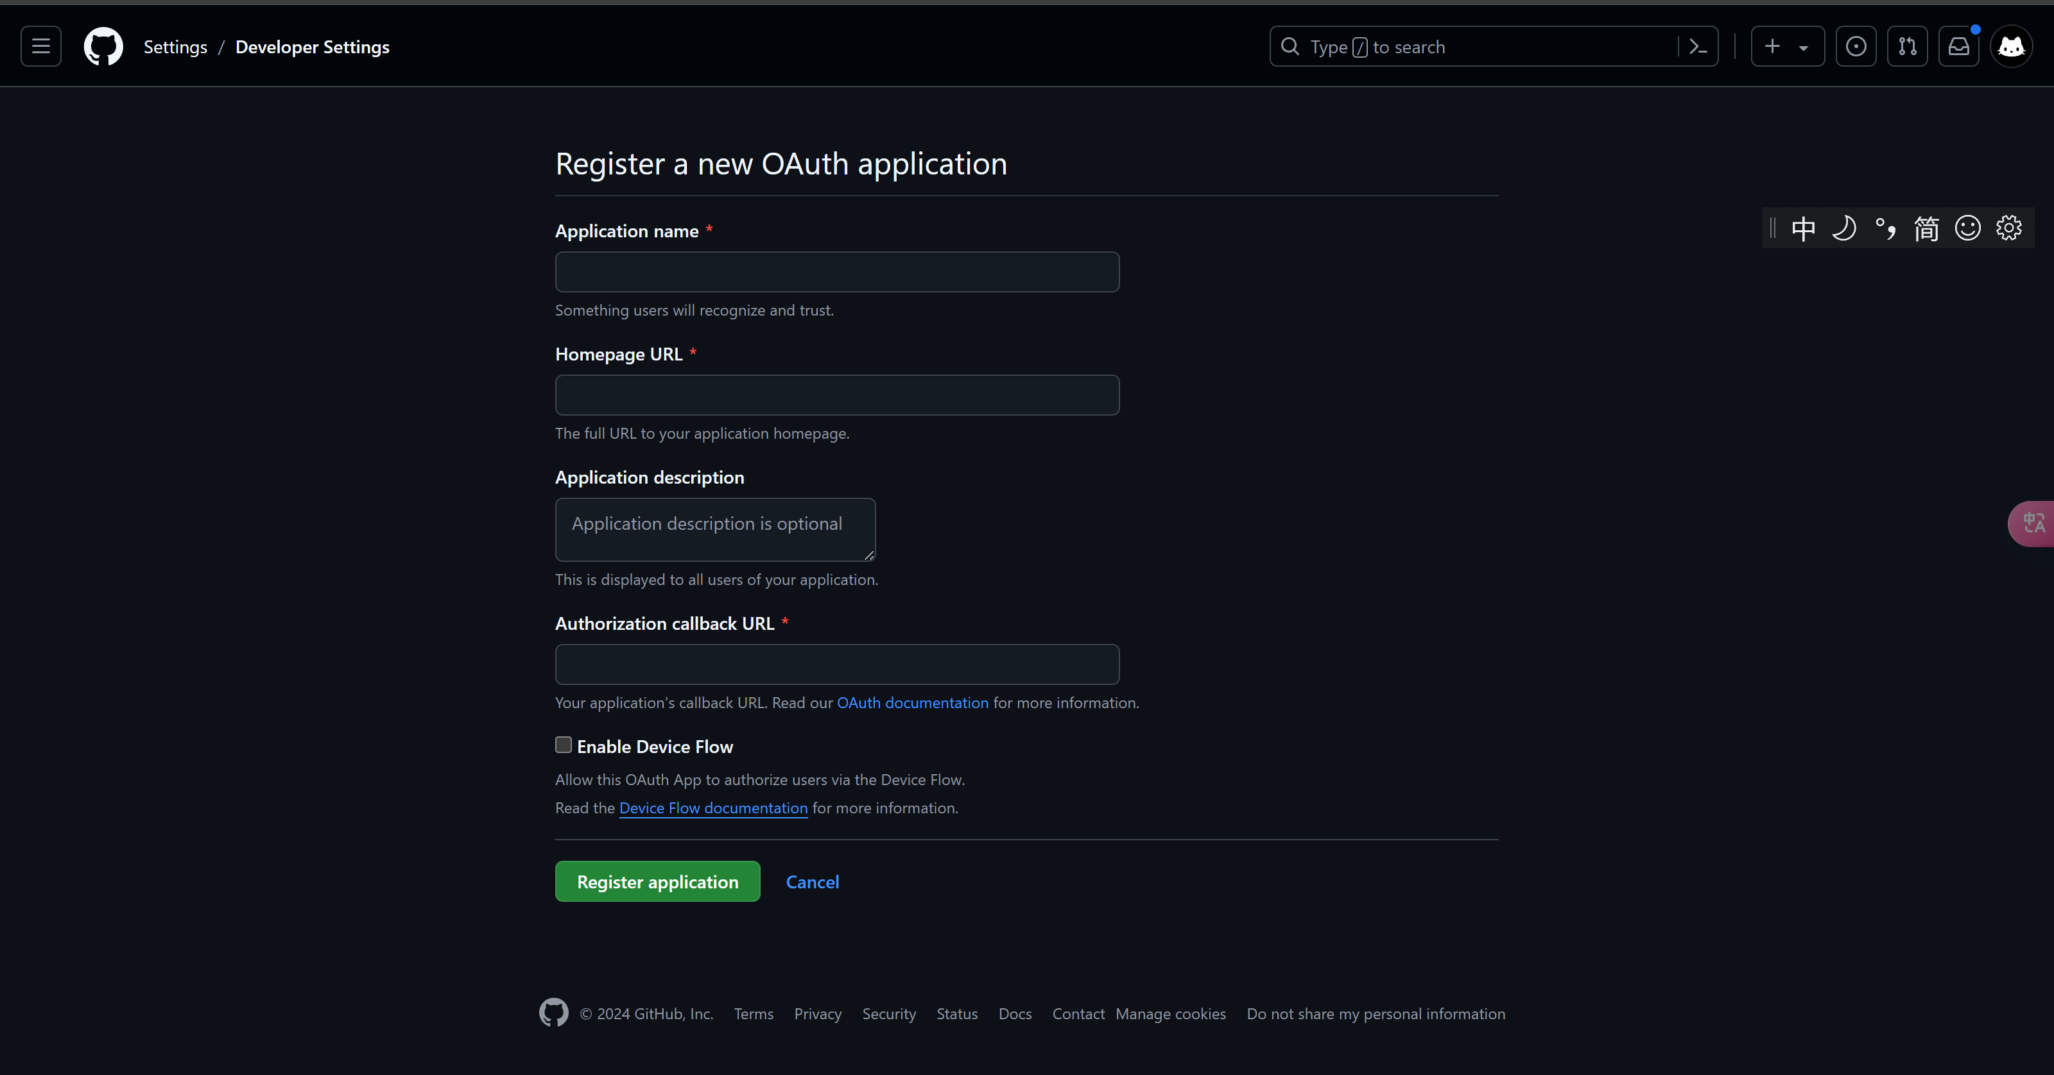Toggle IME moon half-width mode
The width and height of the screenshot is (2054, 1075).
click(1843, 228)
